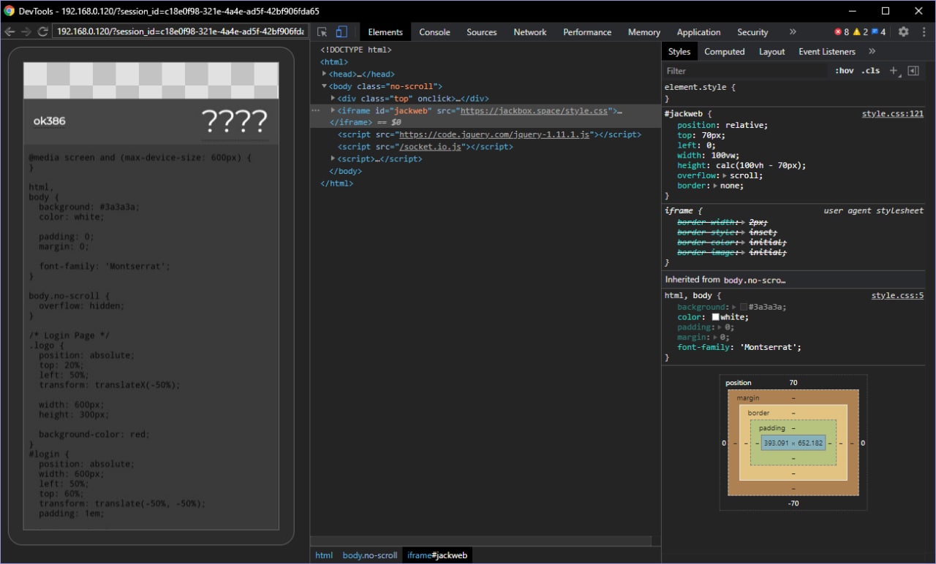Show more Styles sidebar tabs
This screenshot has width=936, height=564.
tap(872, 51)
